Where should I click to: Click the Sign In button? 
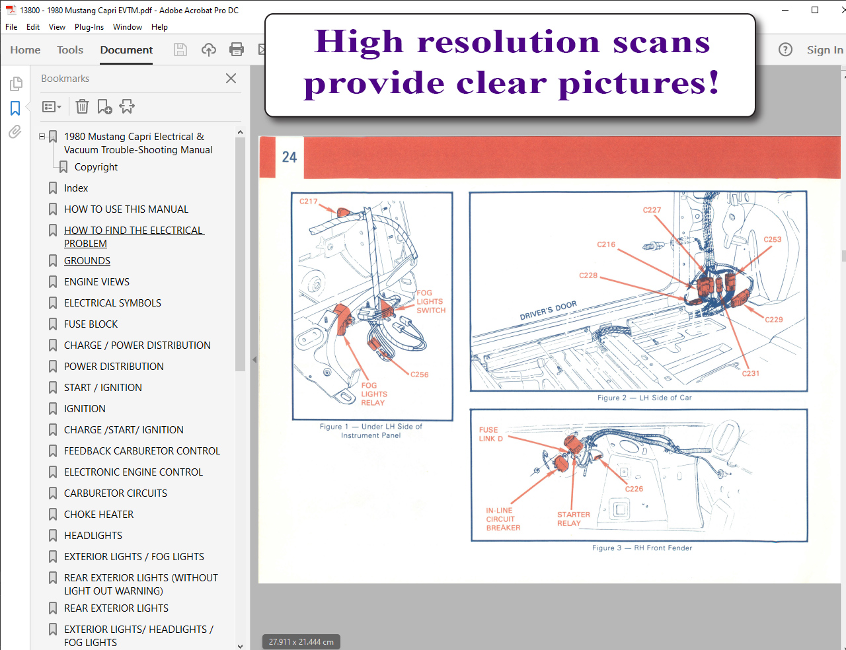(824, 50)
